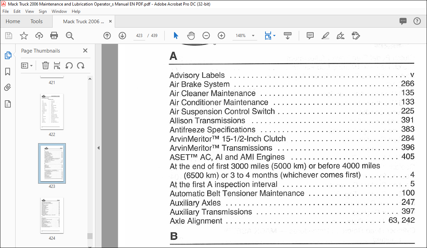Image resolution: width=427 pixels, height=248 pixels.
Task: Print the document with the printer icon
Action: click(x=54, y=36)
